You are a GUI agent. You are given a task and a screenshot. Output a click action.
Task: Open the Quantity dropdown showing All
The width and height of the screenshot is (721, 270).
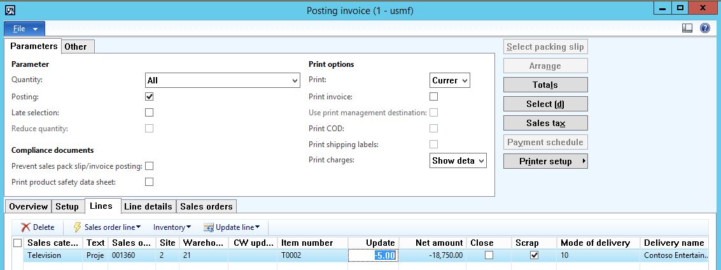223,80
